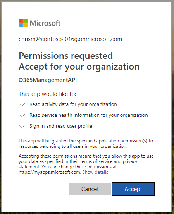Click the 'Accepting these permissions means' paragraph
Viewport: 174px width, 214px height.
click(x=86, y=164)
